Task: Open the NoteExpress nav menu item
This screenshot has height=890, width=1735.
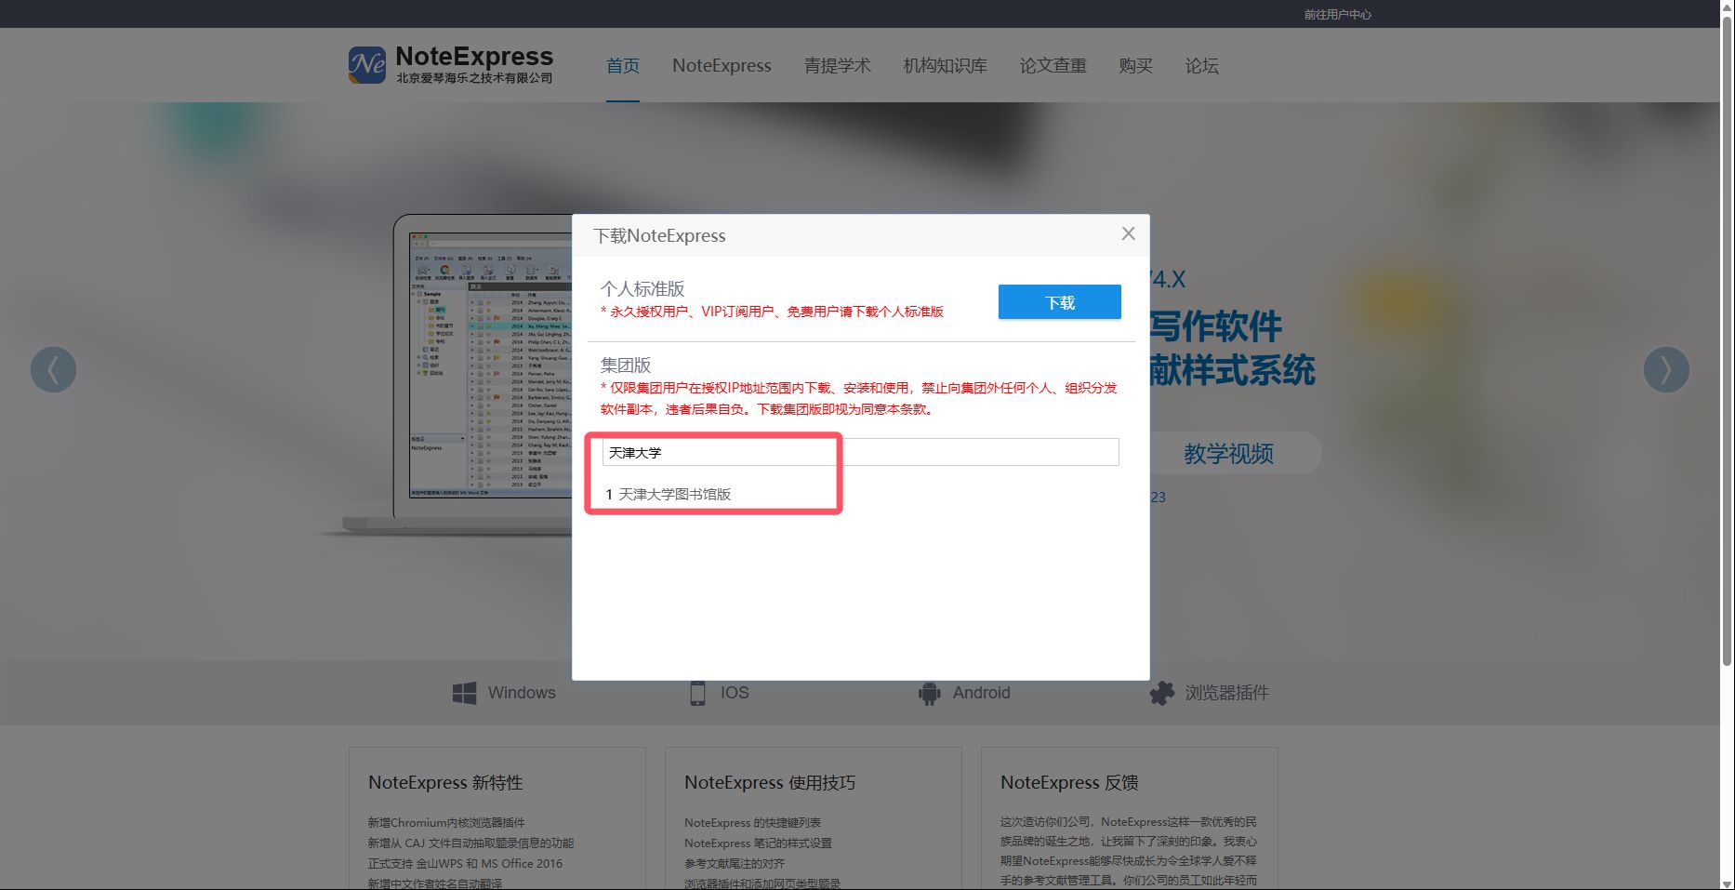Action: (722, 66)
